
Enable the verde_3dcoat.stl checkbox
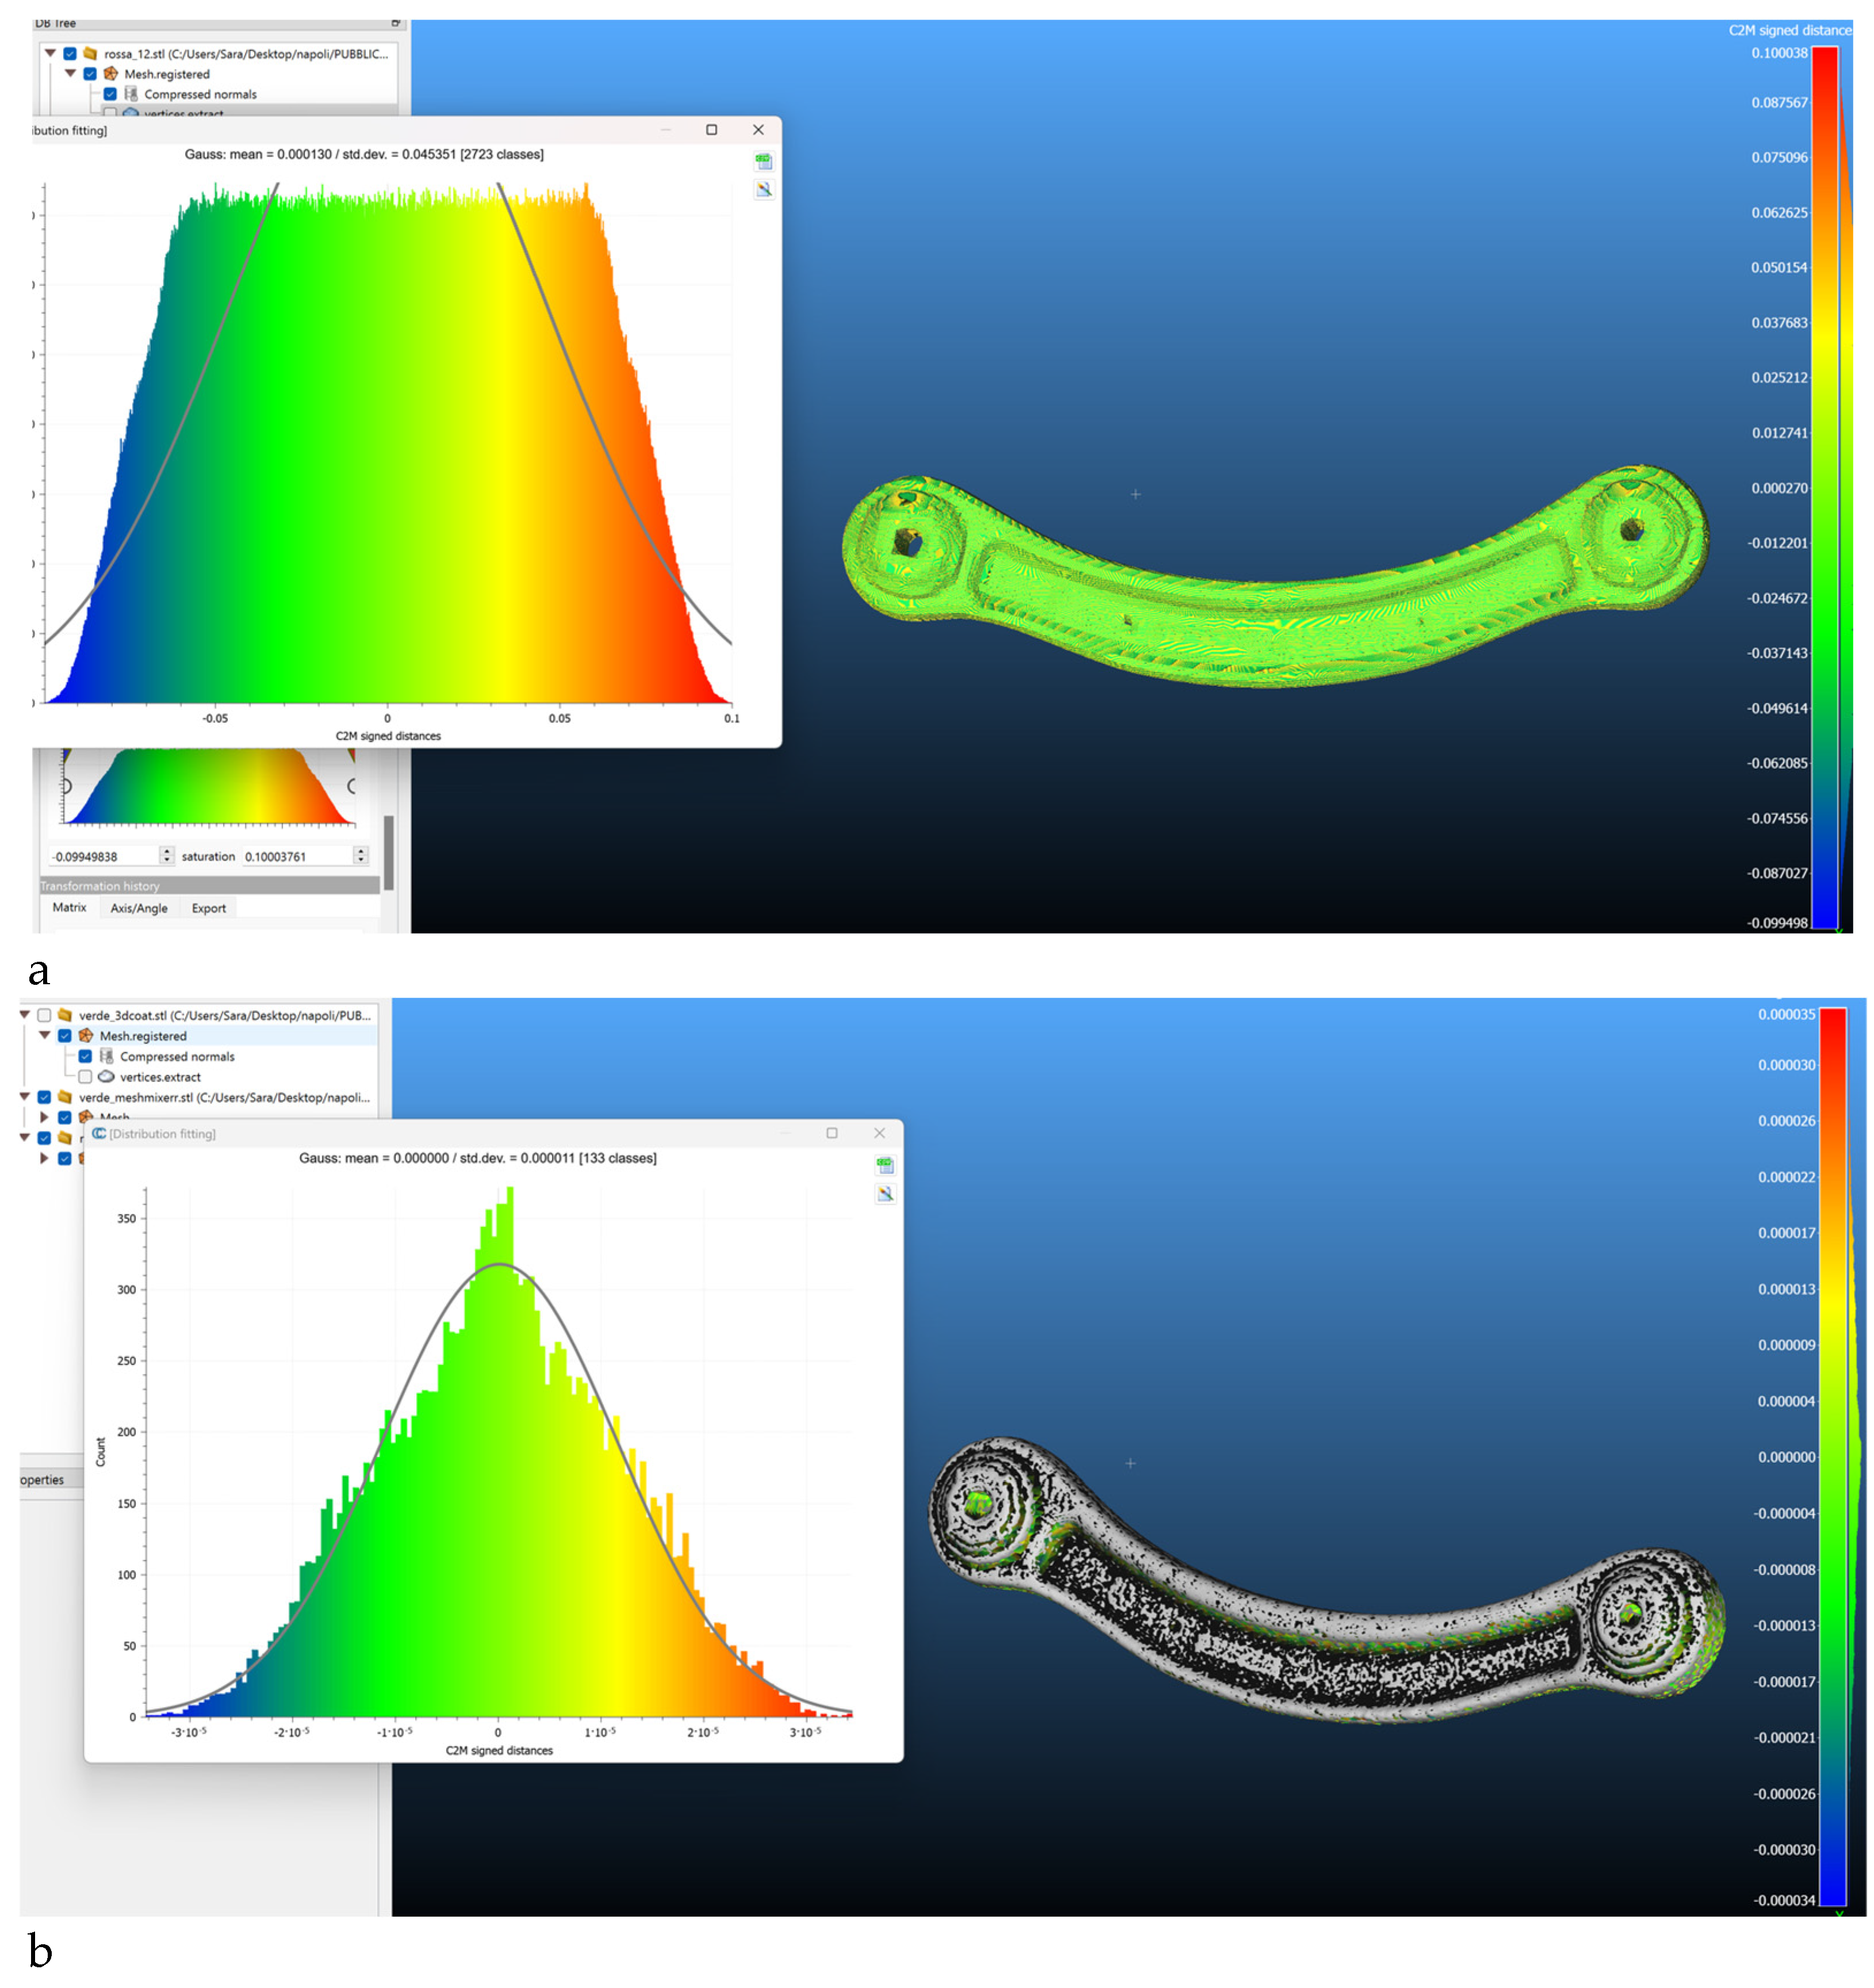click(x=44, y=1015)
